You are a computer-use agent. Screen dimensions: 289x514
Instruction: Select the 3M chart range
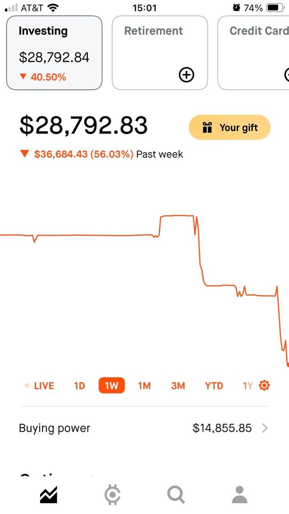178,386
